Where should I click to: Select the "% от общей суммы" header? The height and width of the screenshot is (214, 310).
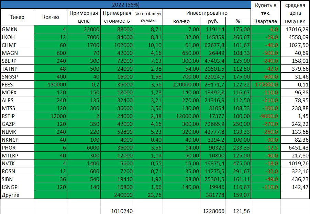(148, 17)
